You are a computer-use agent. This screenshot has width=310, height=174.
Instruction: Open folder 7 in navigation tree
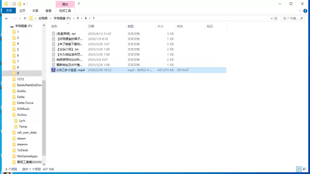tap(18, 61)
